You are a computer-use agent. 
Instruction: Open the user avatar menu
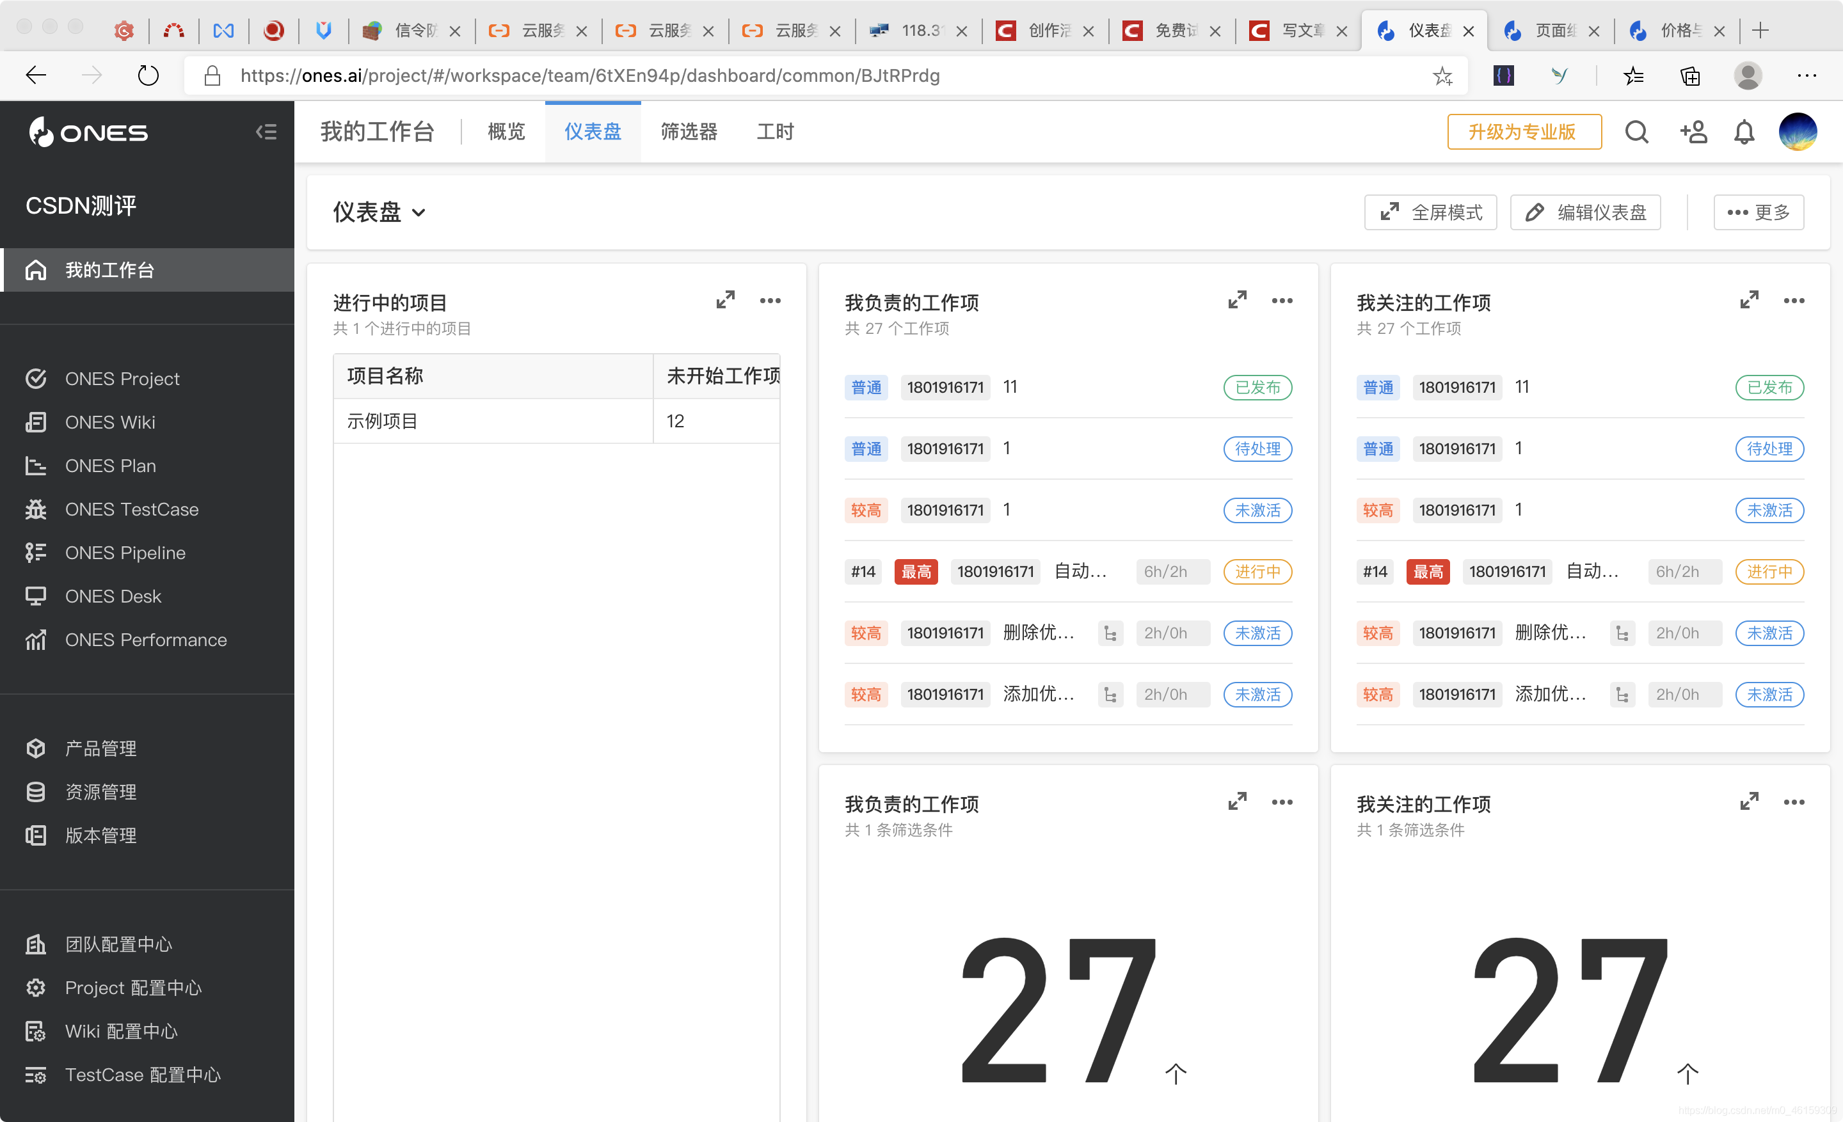coord(1798,132)
